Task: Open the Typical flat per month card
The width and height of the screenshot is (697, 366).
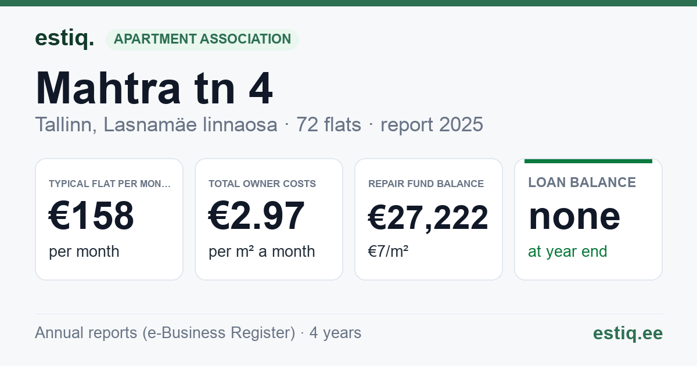Action: [x=109, y=219]
